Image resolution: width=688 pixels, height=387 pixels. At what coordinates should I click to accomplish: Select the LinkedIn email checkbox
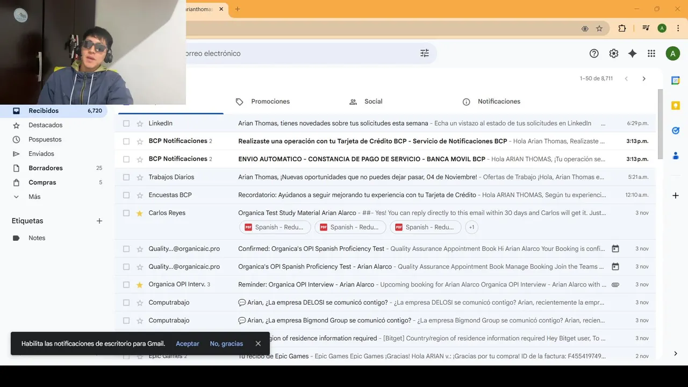[x=126, y=123]
